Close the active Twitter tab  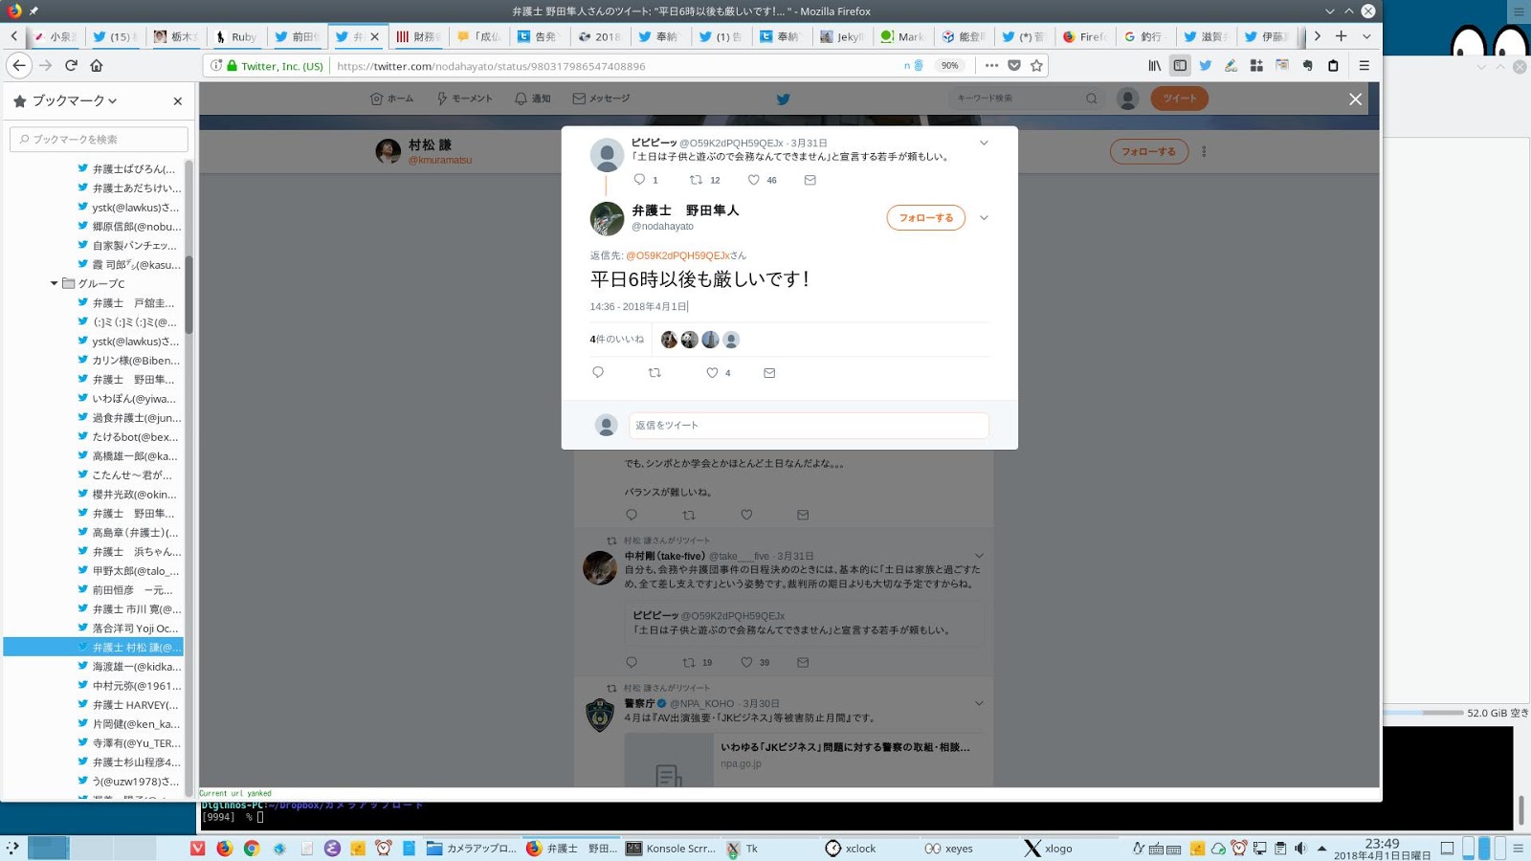[x=374, y=36]
